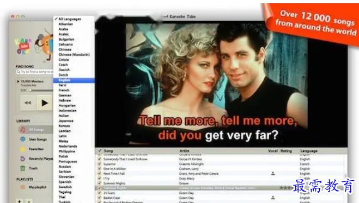Sort by the Song column header
The height and width of the screenshot is (203, 359).
pyautogui.click(x=108, y=151)
